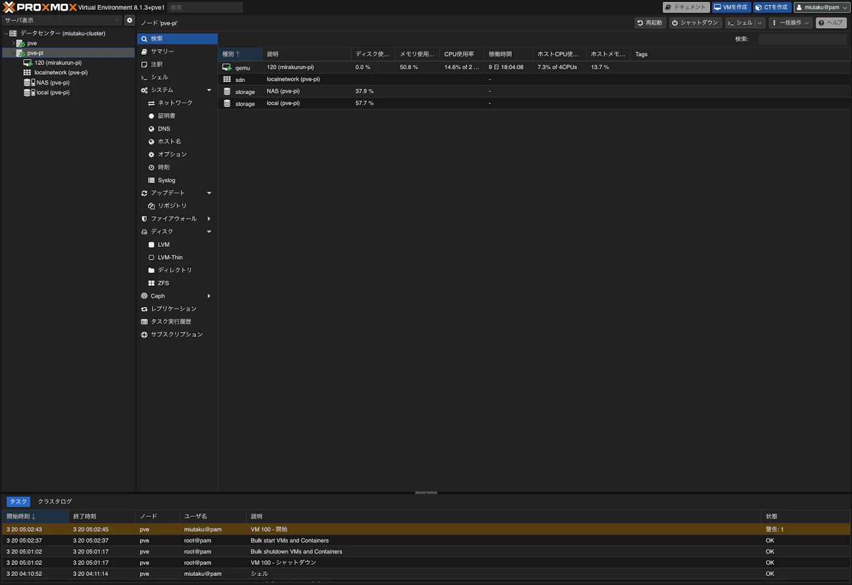Select the Bulk shutdown VMs and Containers task
The height and width of the screenshot is (585, 852).
[x=426, y=552]
